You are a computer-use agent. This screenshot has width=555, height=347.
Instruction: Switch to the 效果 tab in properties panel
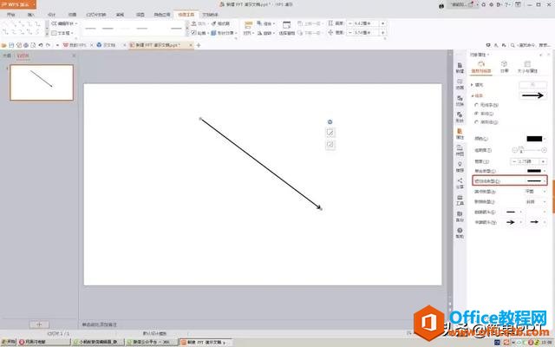(504, 67)
